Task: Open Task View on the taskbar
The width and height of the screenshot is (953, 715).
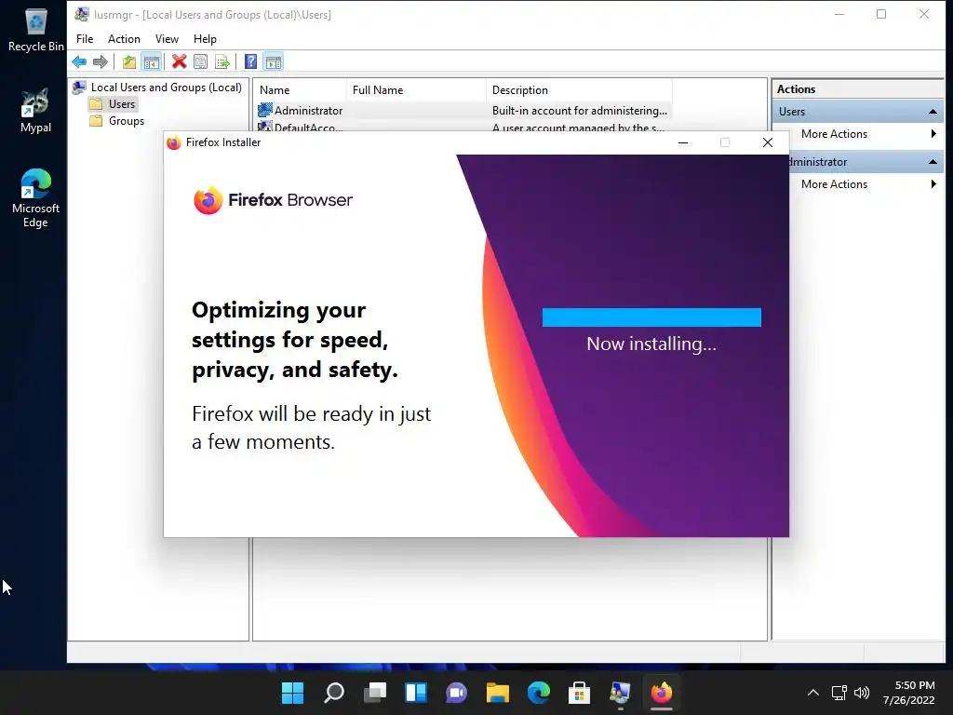Action: point(375,693)
